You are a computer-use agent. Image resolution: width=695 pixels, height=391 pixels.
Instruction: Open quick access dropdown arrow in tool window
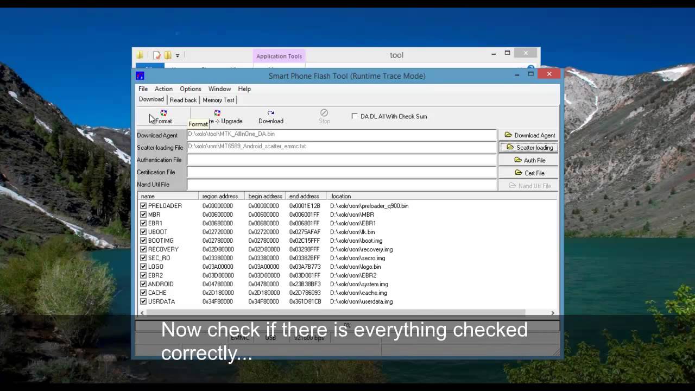click(x=178, y=55)
